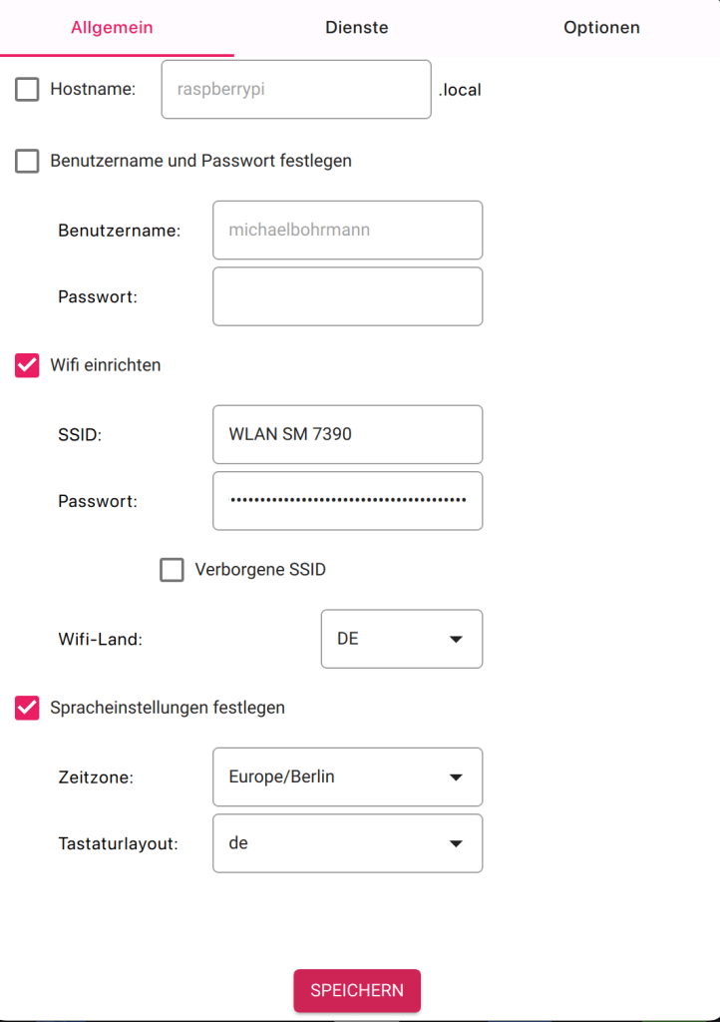The width and height of the screenshot is (720, 1022).
Task: Click the Zeitzone dropdown arrow
Action: coord(456,777)
